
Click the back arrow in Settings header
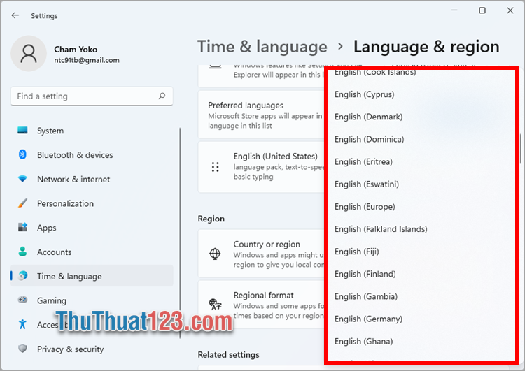pos(15,15)
